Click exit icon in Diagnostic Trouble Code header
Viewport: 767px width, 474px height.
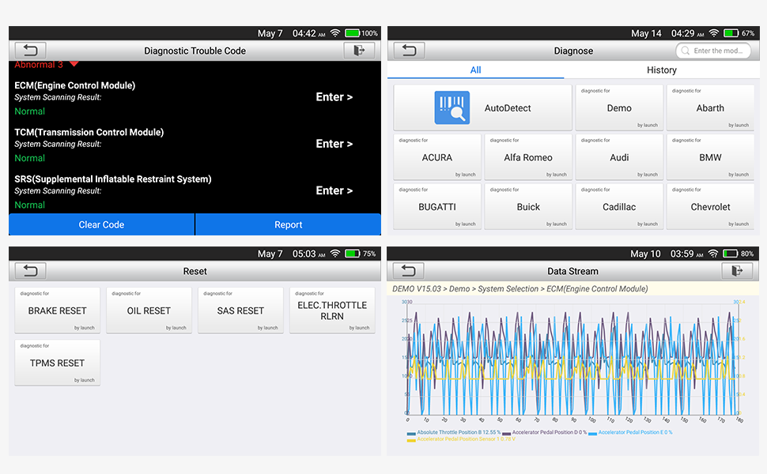point(359,51)
